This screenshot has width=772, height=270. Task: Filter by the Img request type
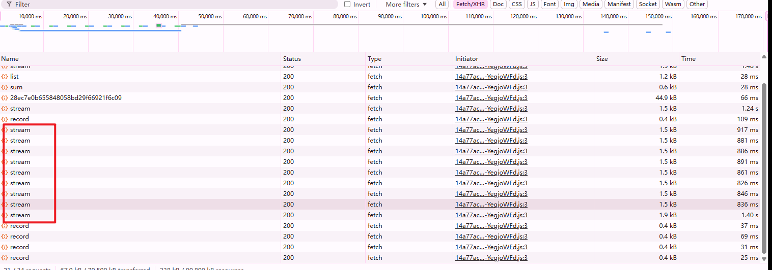point(569,4)
